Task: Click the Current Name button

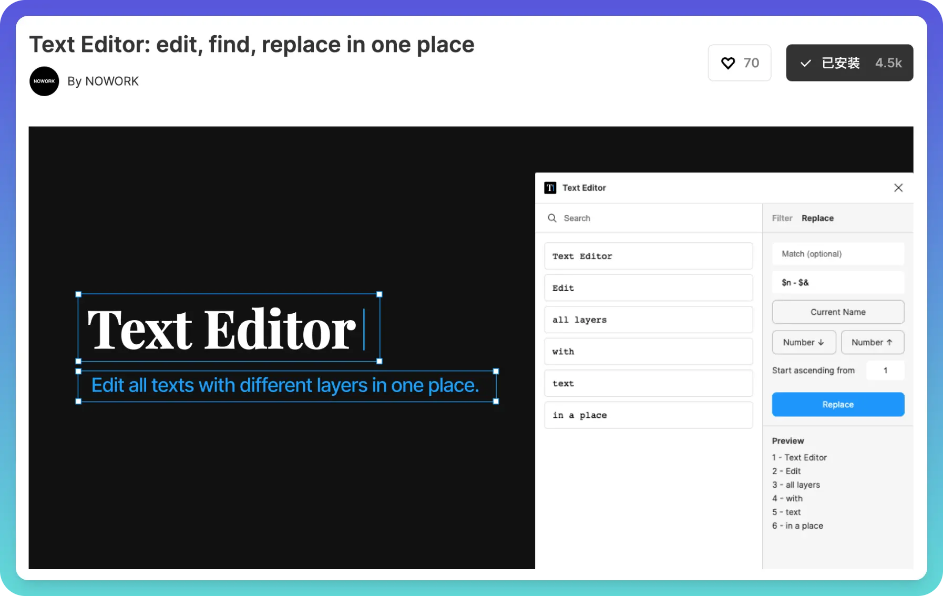Action: point(837,312)
